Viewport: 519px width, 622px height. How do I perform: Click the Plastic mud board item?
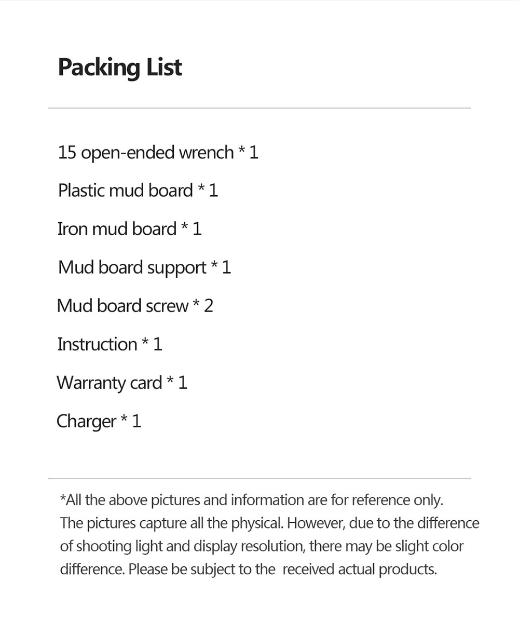point(138,191)
